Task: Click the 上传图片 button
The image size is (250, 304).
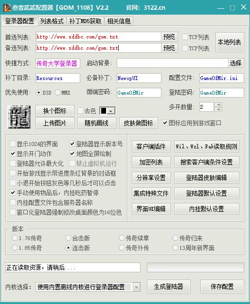Action: pos(55,123)
